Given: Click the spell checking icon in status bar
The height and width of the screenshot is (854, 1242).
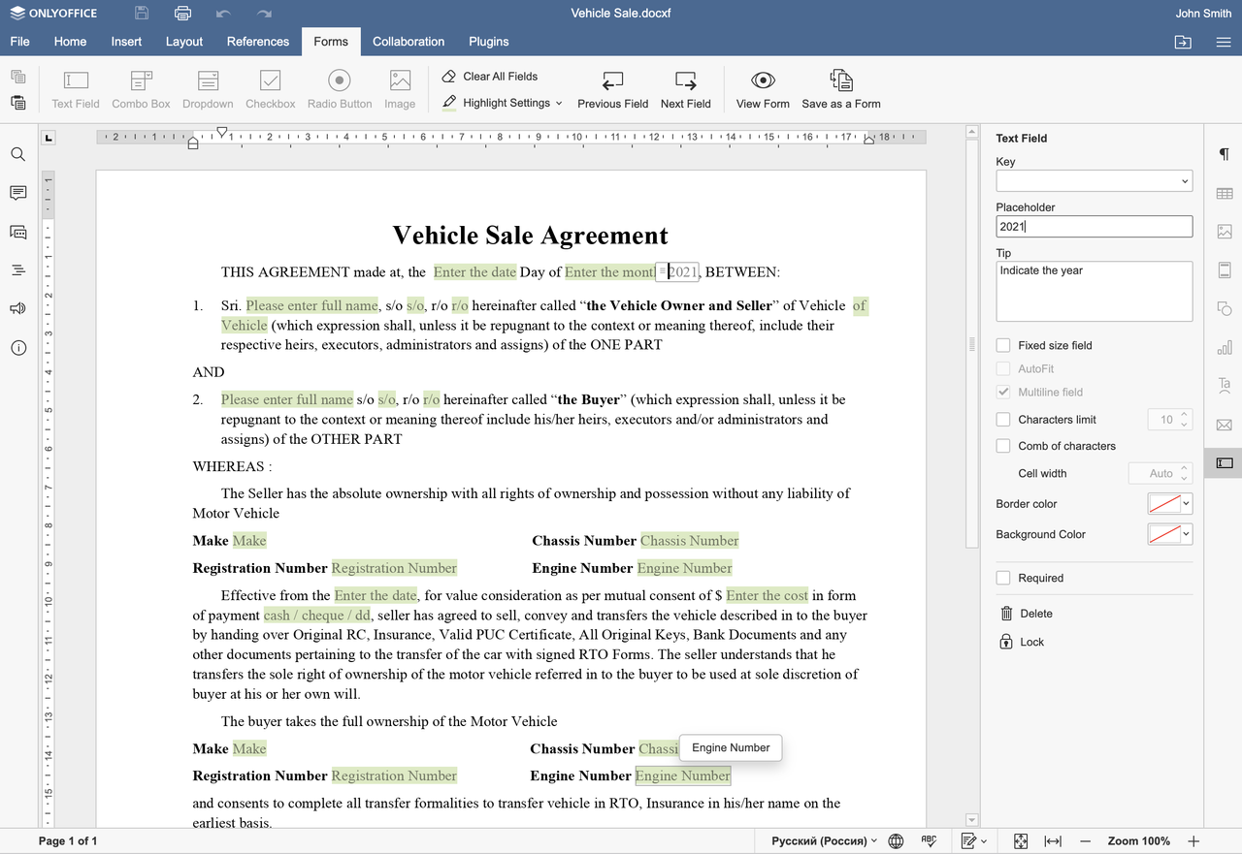Looking at the screenshot, I should point(929,840).
